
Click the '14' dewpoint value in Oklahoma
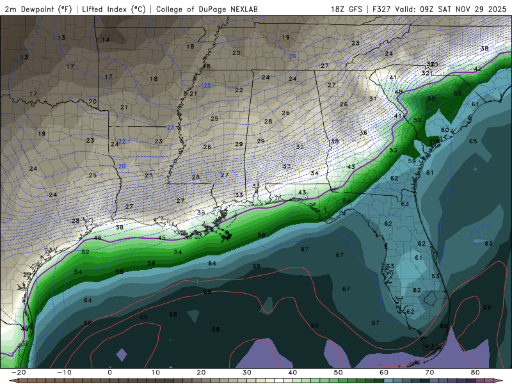click(x=106, y=40)
